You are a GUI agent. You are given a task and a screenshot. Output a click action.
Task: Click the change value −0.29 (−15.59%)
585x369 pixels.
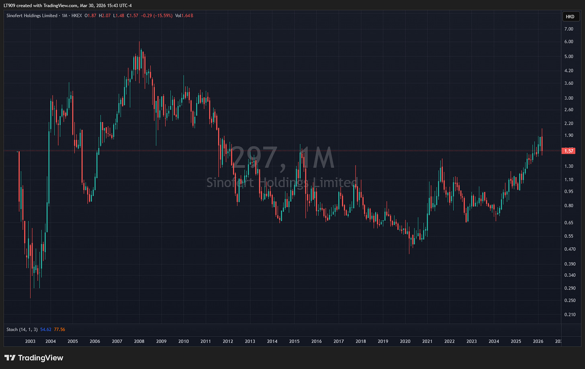pyautogui.click(x=157, y=16)
